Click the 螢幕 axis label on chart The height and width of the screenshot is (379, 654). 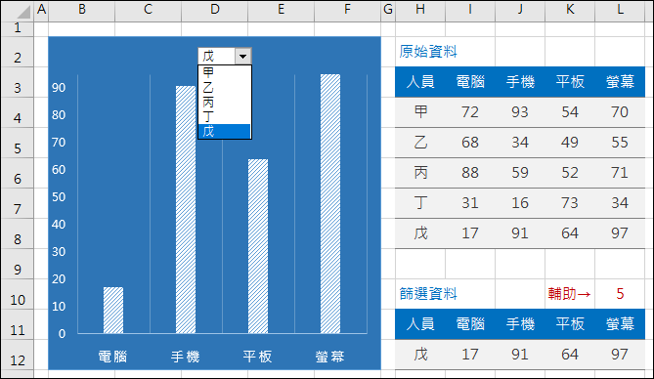[329, 357]
